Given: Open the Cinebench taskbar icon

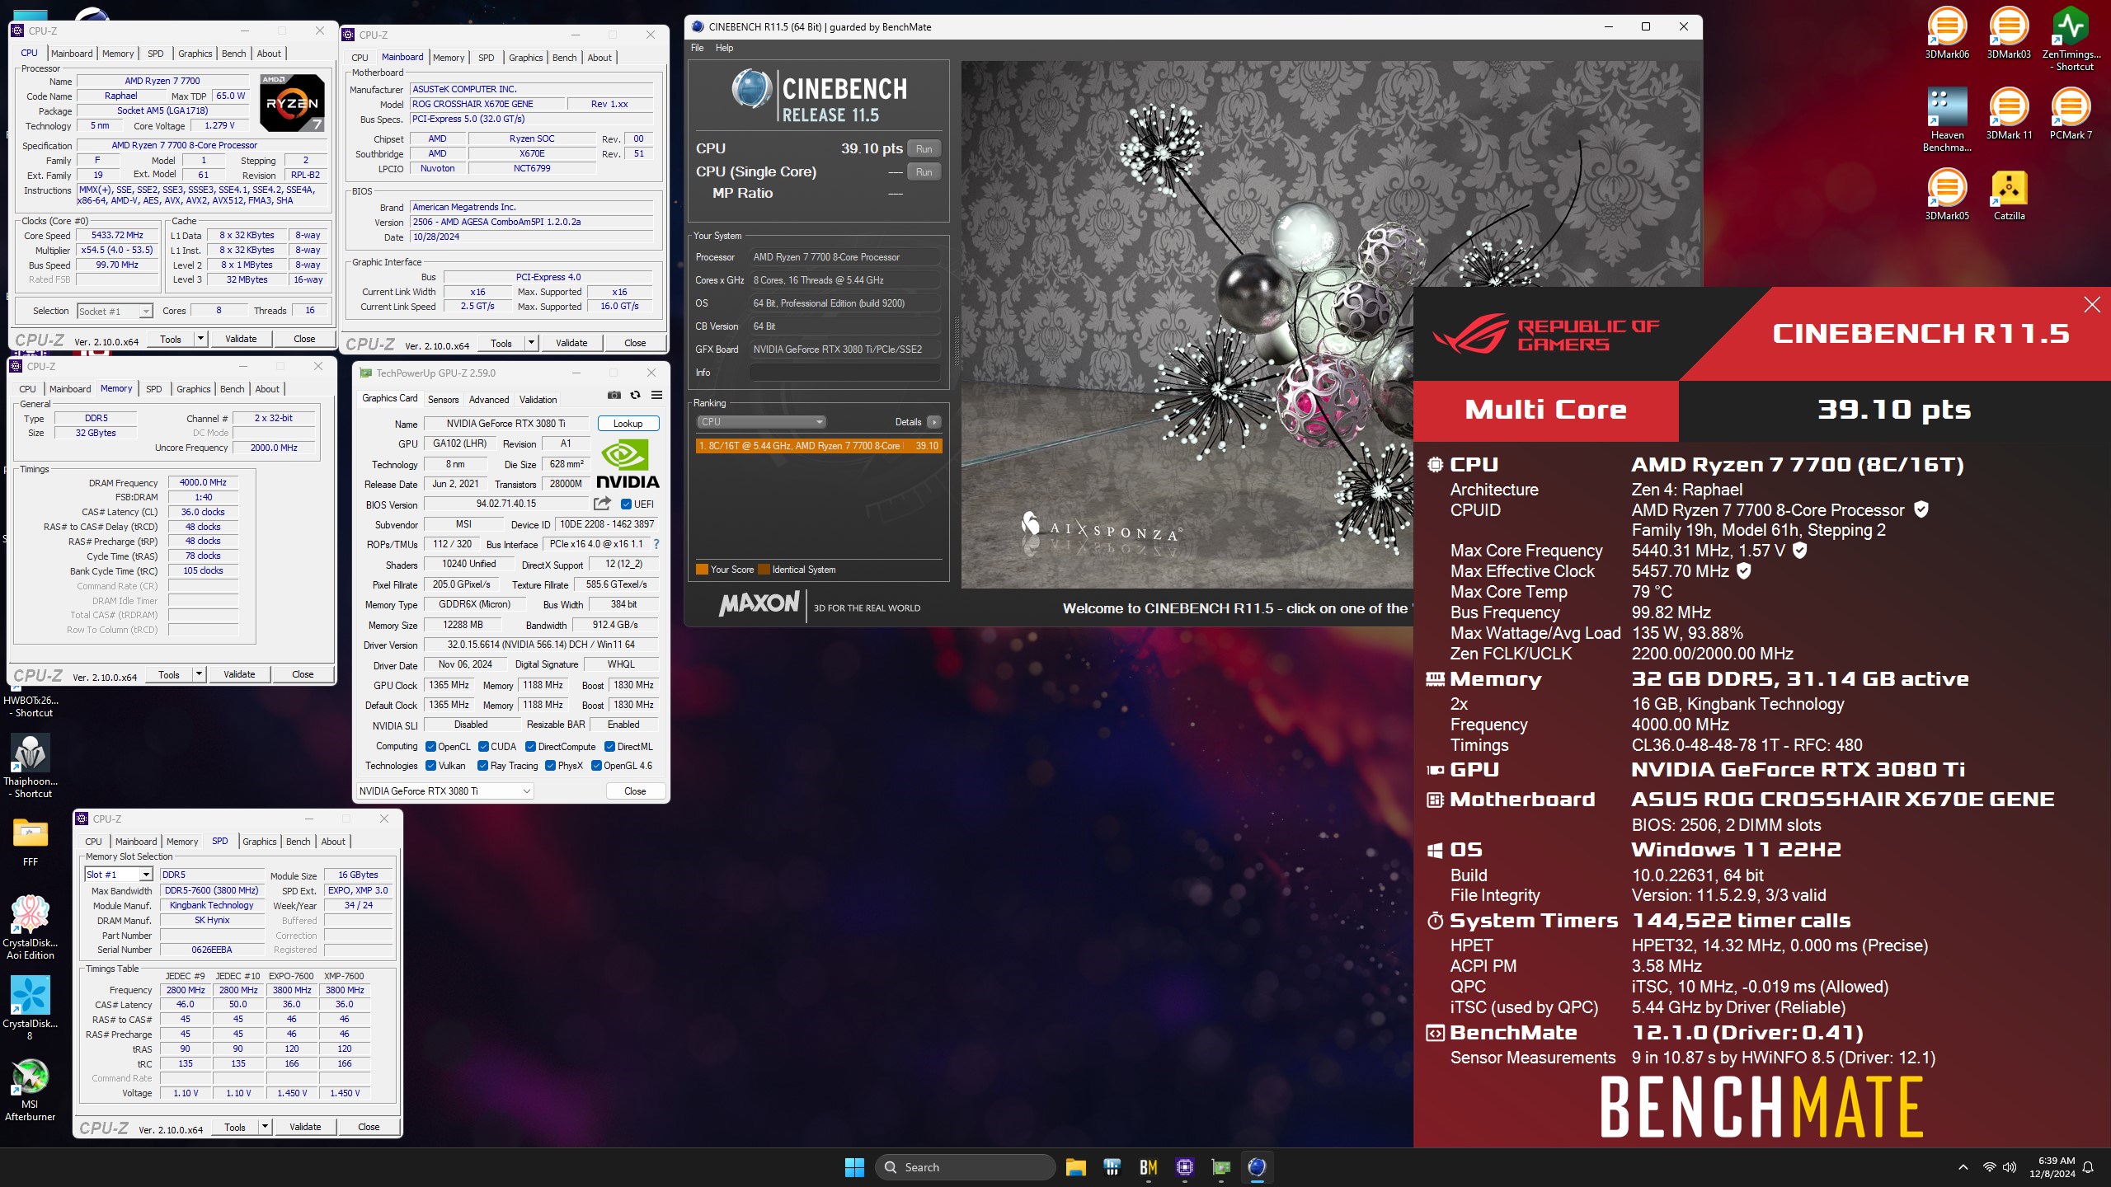Looking at the screenshot, I should click(x=1257, y=1167).
